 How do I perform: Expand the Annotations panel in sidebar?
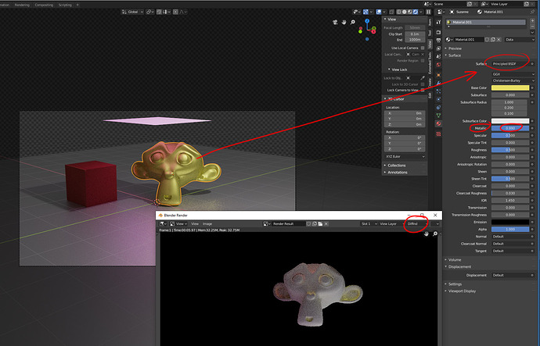tap(397, 172)
